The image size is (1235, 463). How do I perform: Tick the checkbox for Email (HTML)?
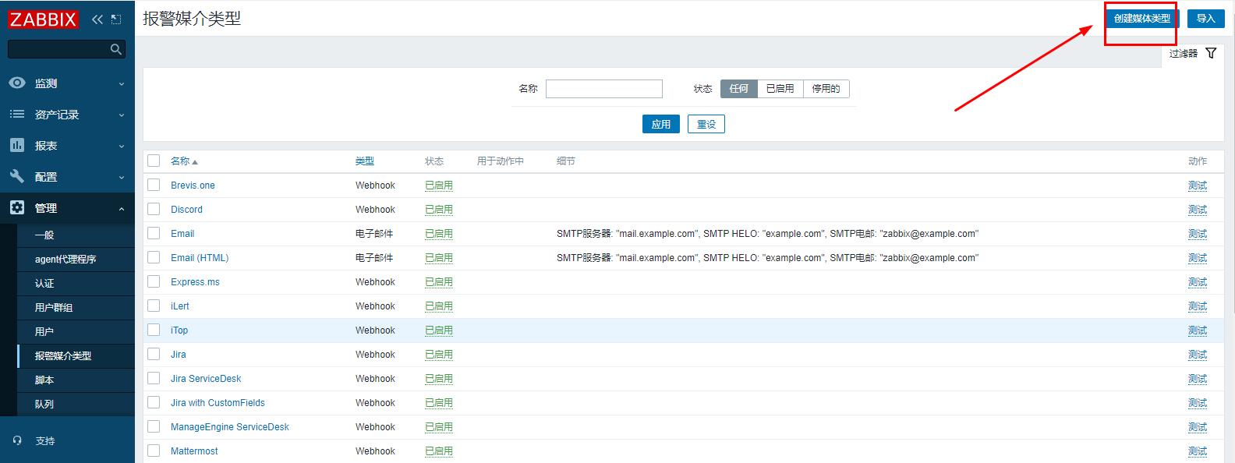click(154, 257)
